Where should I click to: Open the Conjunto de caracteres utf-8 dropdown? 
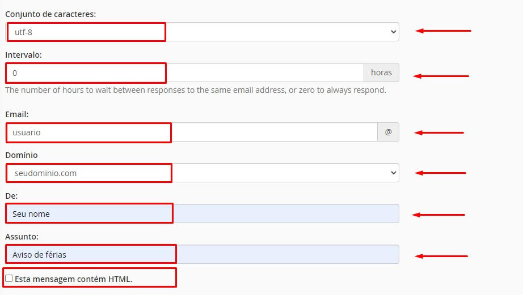pos(203,32)
